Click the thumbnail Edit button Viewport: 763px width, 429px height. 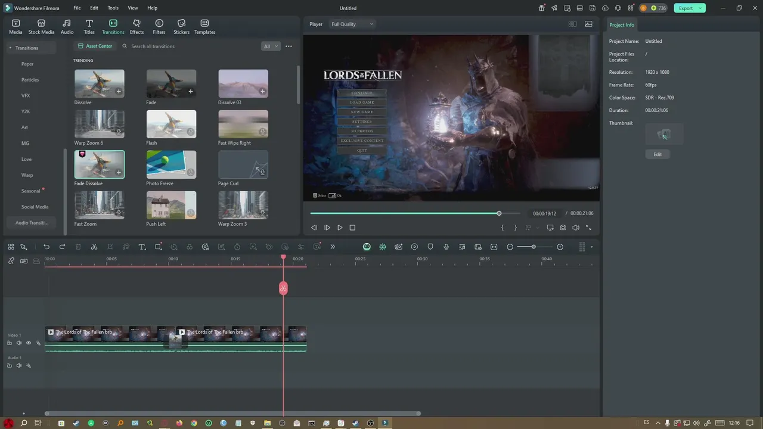[657, 154]
